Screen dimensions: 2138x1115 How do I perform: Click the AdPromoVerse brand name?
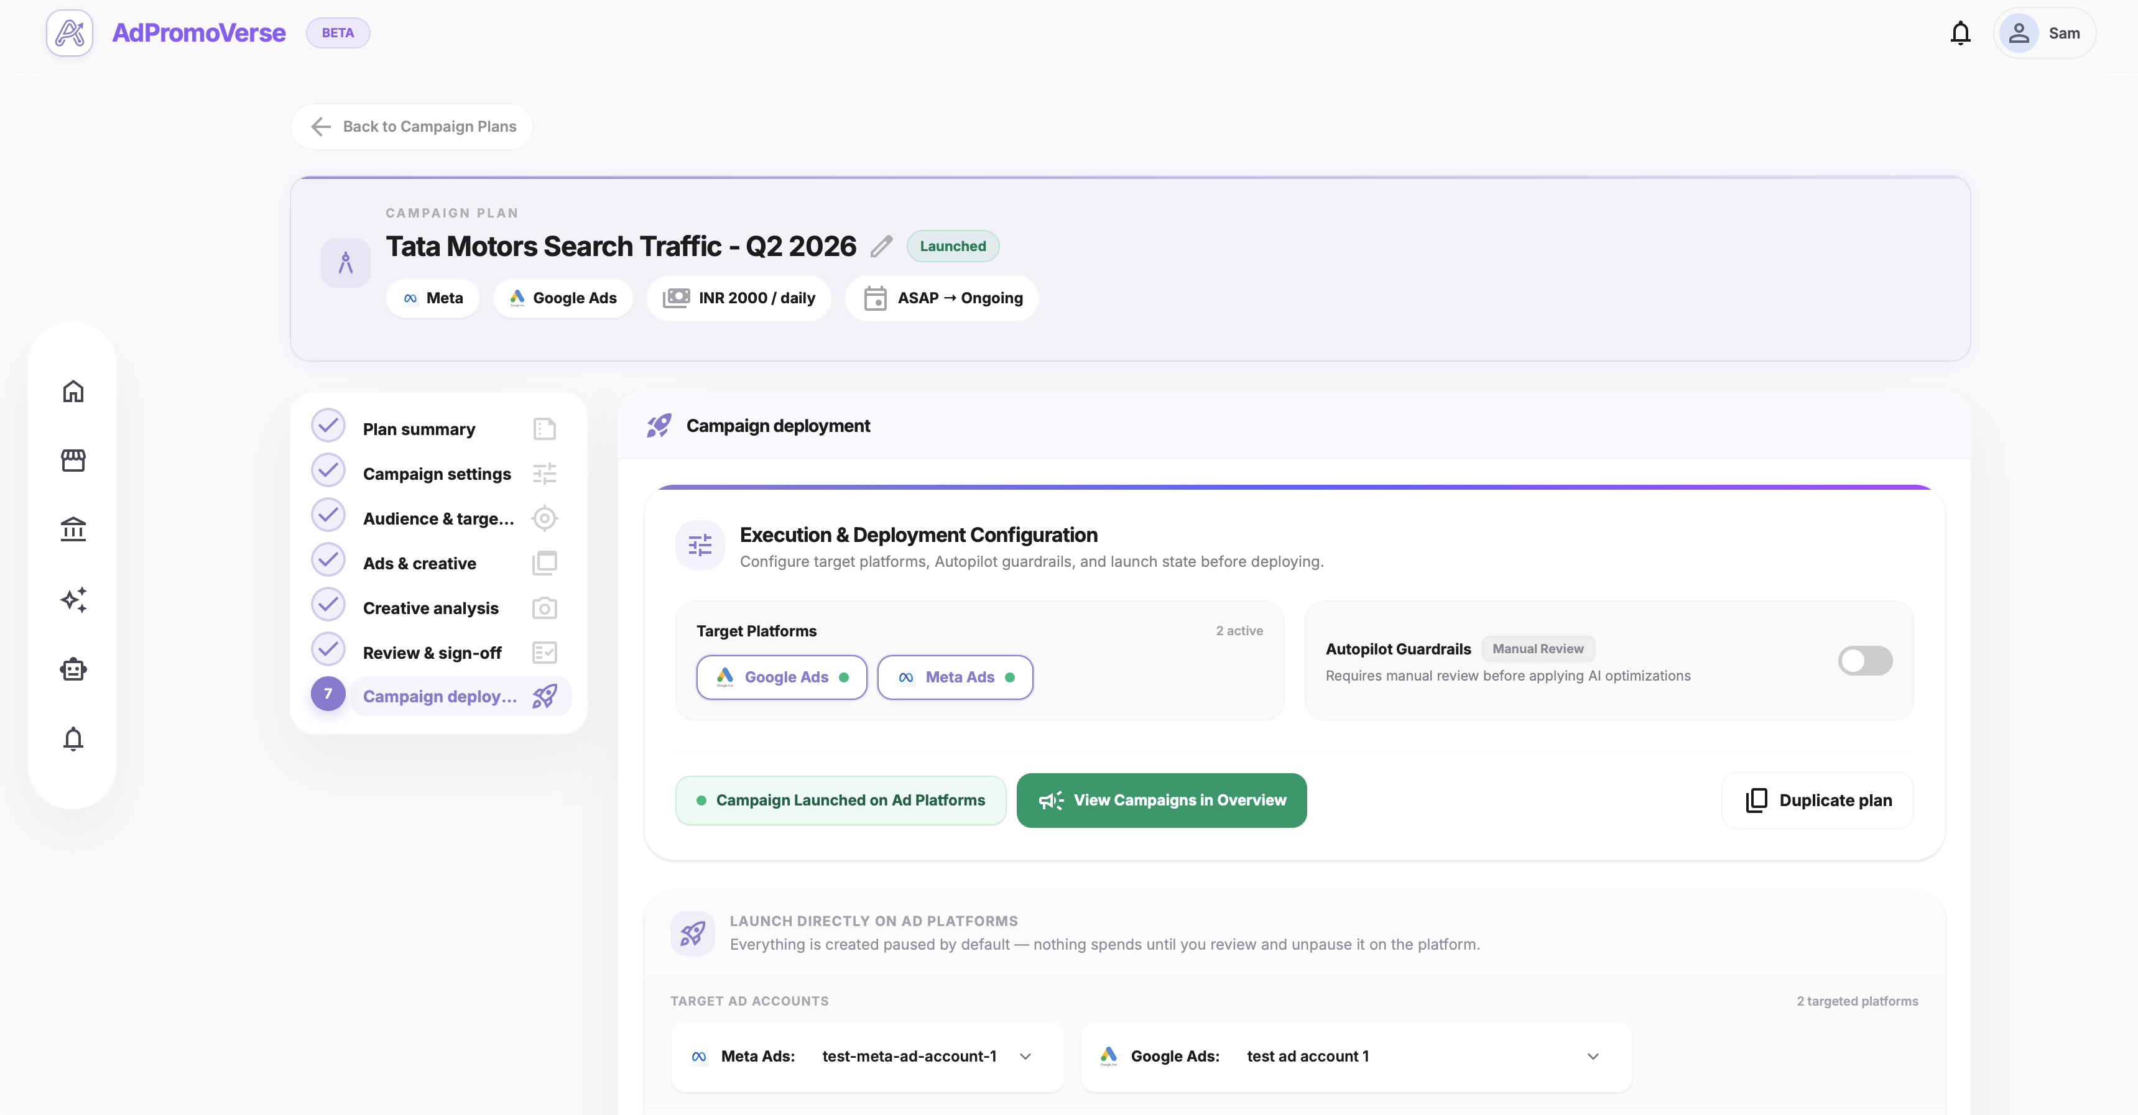tap(199, 33)
